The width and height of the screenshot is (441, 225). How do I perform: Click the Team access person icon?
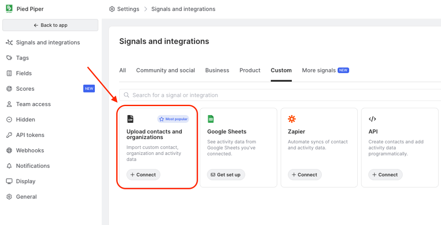(x=9, y=104)
